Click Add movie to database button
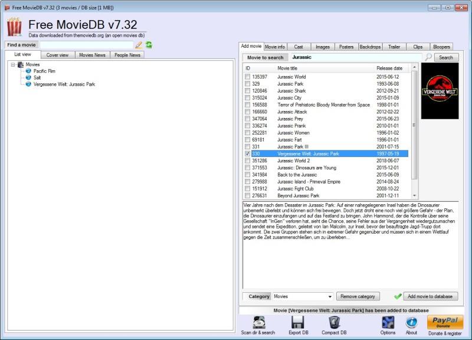Image resolution: width=472 pixels, height=340 pixels. click(x=431, y=296)
